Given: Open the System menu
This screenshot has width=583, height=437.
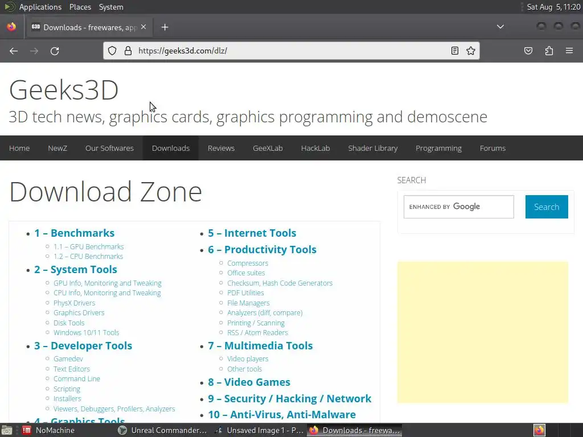Looking at the screenshot, I should (x=111, y=7).
